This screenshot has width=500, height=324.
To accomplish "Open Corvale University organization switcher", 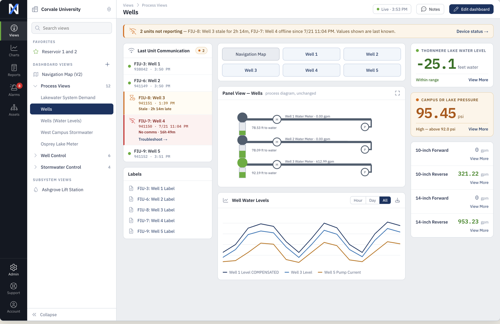I will coord(72,9).
